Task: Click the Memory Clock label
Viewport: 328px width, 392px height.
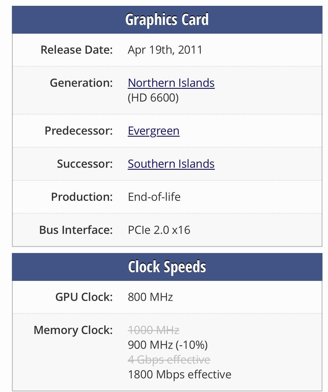Action: tap(73, 330)
